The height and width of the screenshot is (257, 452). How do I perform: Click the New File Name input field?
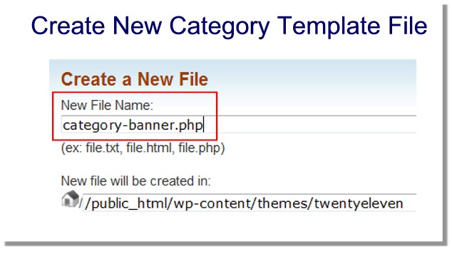(239, 124)
